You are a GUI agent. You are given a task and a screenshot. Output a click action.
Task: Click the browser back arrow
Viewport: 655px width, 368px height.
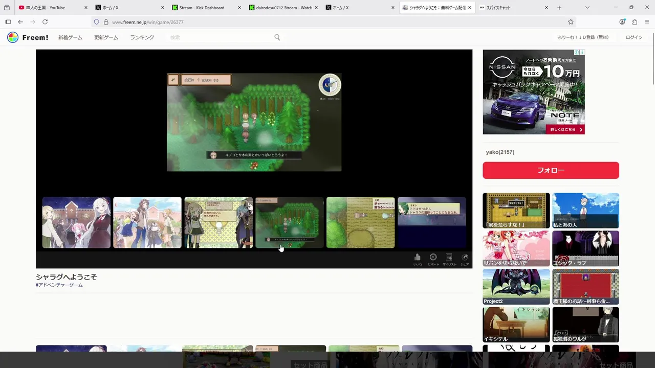point(20,22)
